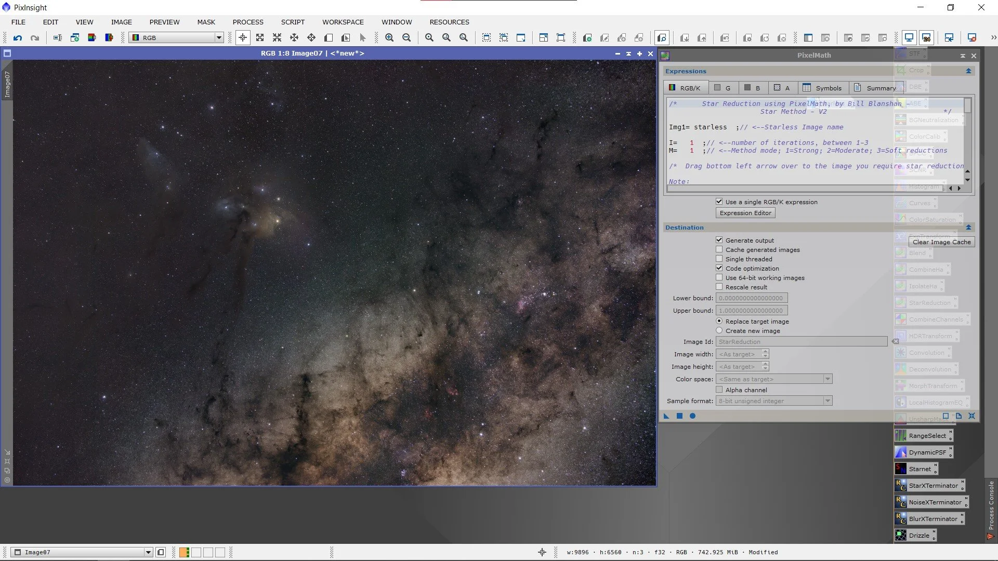Open the Color space dropdown

coord(774,379)
